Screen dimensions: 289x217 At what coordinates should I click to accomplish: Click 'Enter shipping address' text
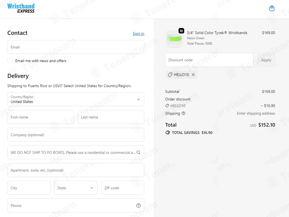tap(256, 113)
